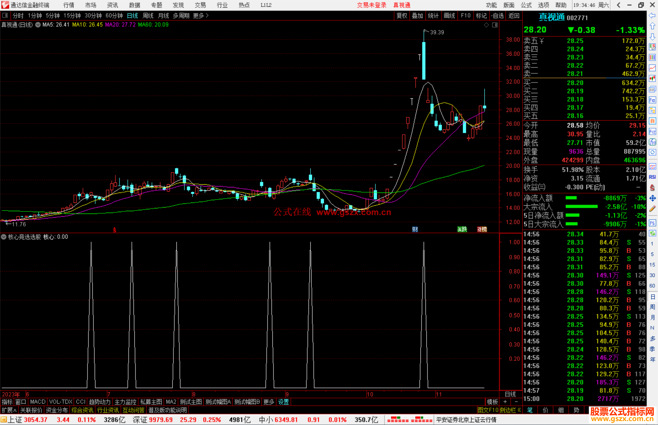Switch to the 周线 weekly period tab
Screen dimensions: 658x425
pos(148,16)
